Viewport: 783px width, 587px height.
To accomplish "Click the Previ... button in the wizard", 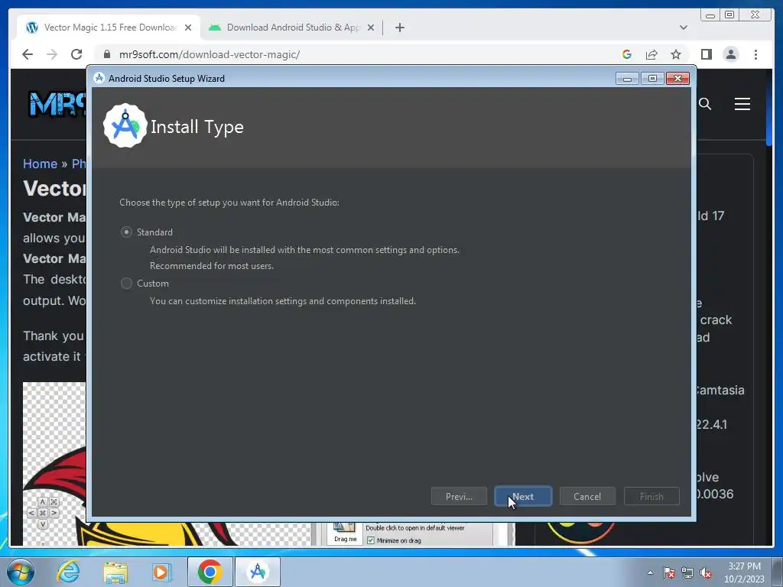I will pyautogui.click(x=459, y=497).
